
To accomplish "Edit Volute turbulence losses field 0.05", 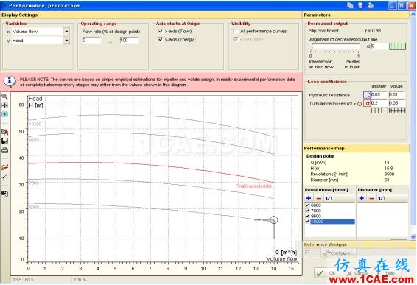I will (x=397, y=103).
